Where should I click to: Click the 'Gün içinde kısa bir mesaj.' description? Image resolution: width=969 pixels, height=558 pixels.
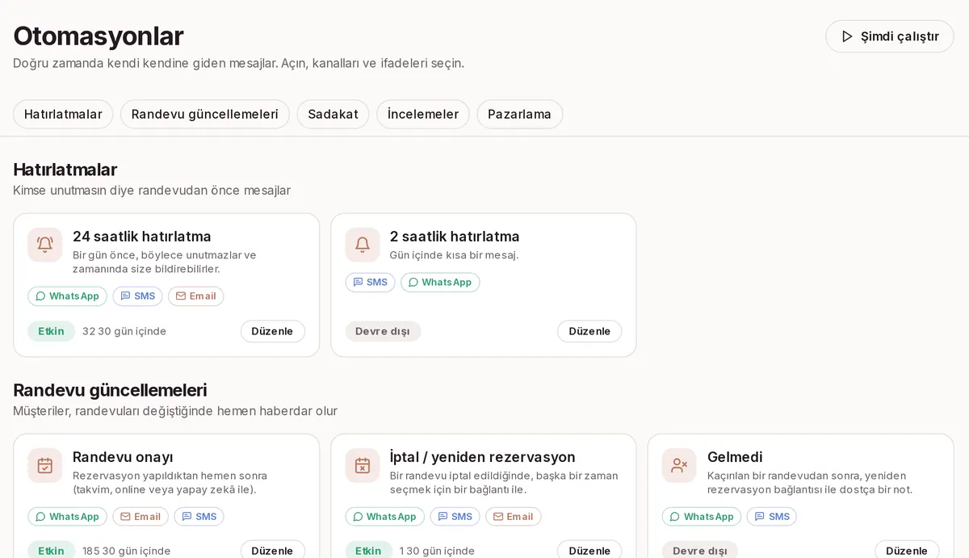point(454,255)
